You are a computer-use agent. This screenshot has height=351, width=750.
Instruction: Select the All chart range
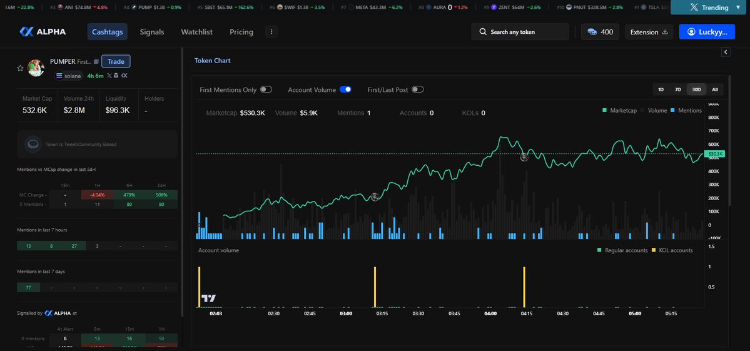(x=714, y=89)
